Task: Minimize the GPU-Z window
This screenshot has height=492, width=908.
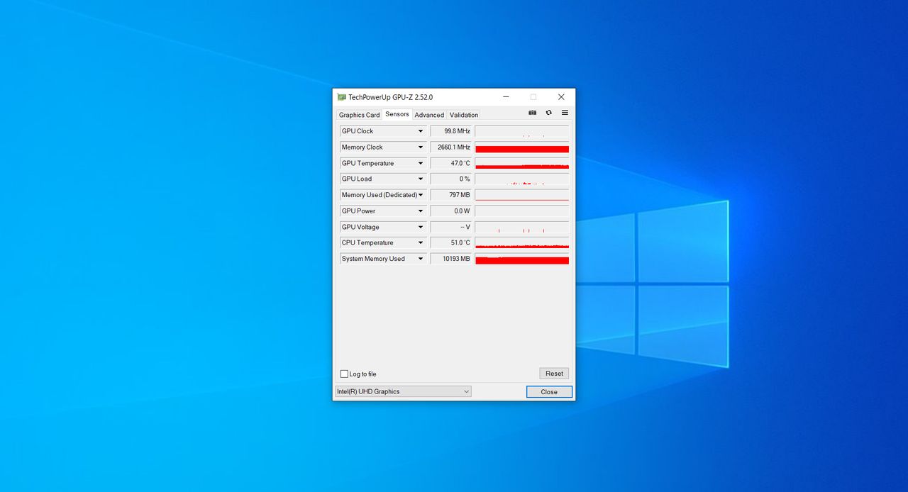Action: [506, 97]
